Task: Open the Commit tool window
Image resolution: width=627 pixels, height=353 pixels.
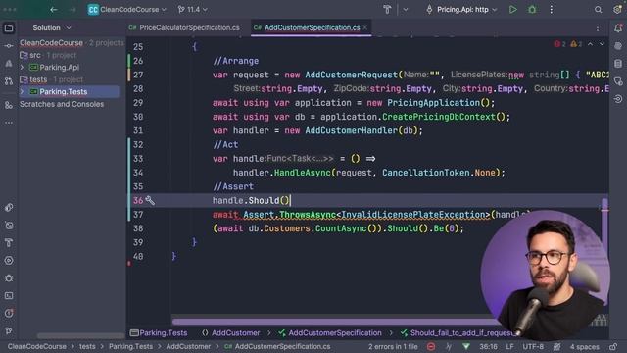Action: click(9, 46)
